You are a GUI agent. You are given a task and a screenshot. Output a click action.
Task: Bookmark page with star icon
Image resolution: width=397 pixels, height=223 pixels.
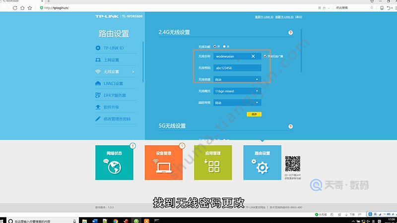(30, 8)
